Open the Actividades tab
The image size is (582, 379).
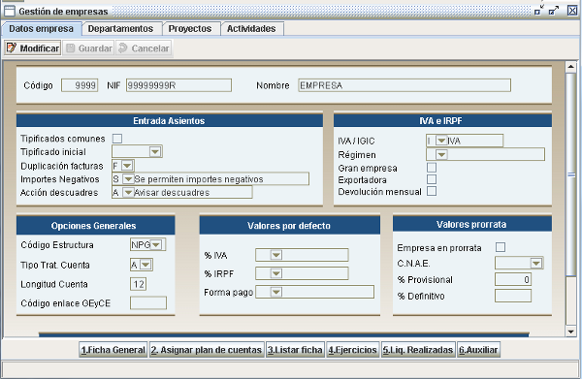pos(251,28)
